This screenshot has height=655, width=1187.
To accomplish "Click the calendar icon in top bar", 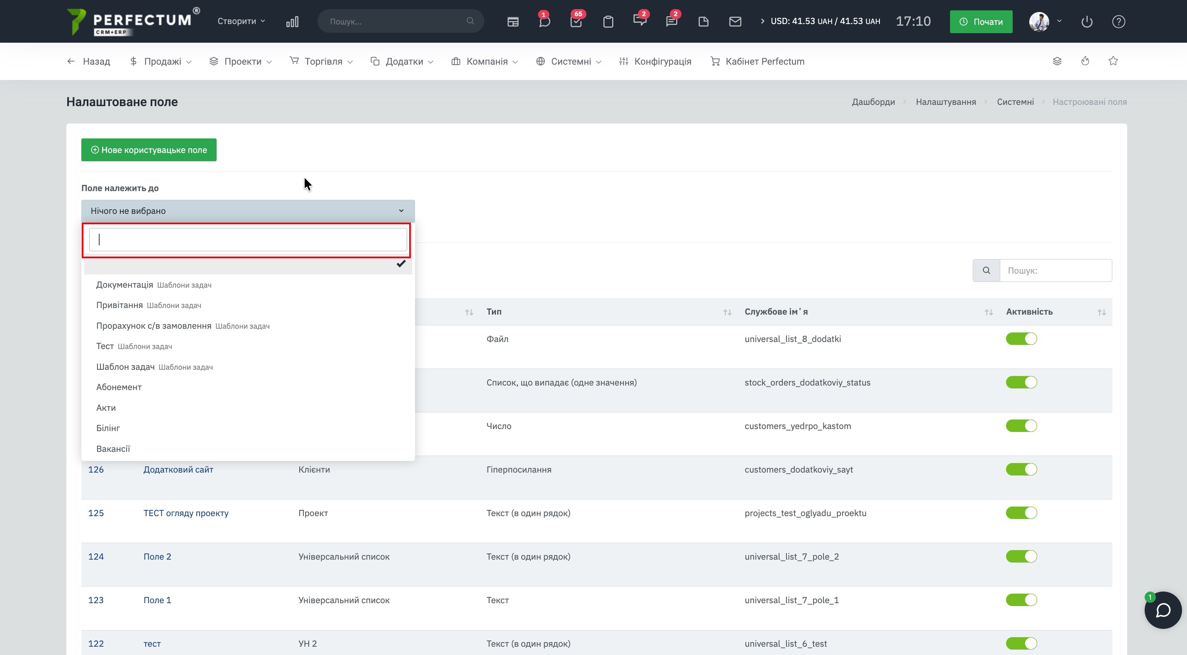I will (x=513, y=22).
